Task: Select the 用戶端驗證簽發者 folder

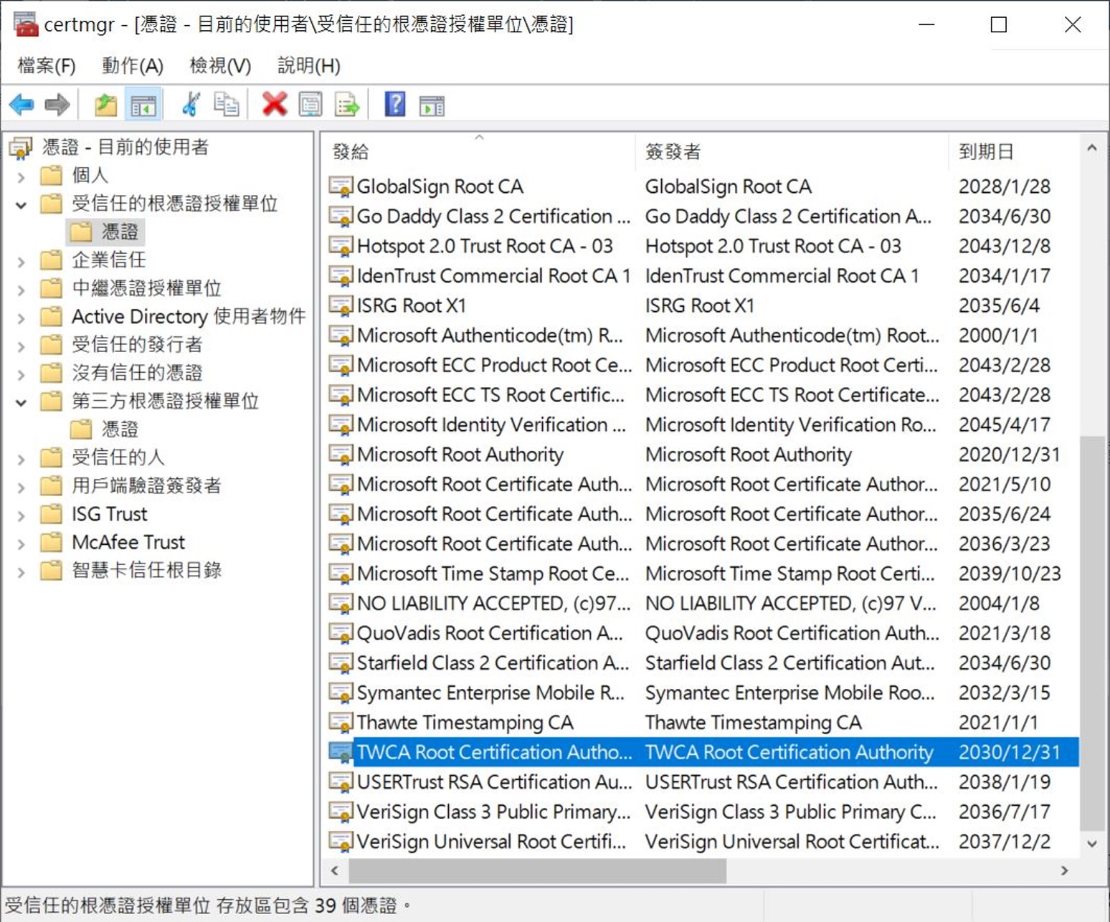Action: pos(132,485)
